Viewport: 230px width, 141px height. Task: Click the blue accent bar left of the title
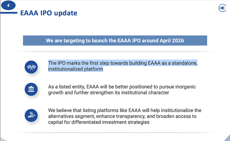(9, 13)
